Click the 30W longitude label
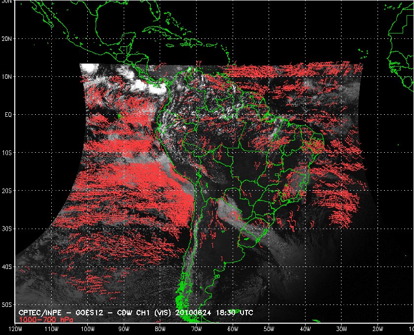This screenshot has height=335, width=414. [342, 329]
